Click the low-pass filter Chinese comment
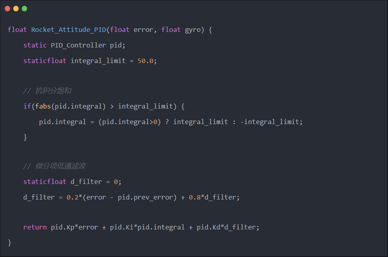388x257 pixels. tap(54, 166)
